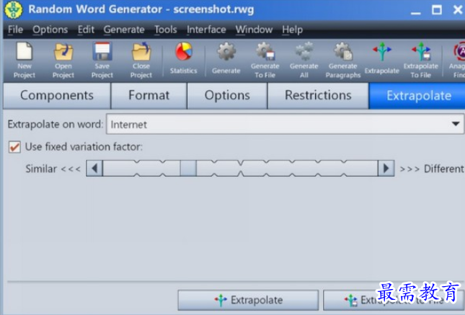Expand the Extrapolate on word dropdown

456,124
